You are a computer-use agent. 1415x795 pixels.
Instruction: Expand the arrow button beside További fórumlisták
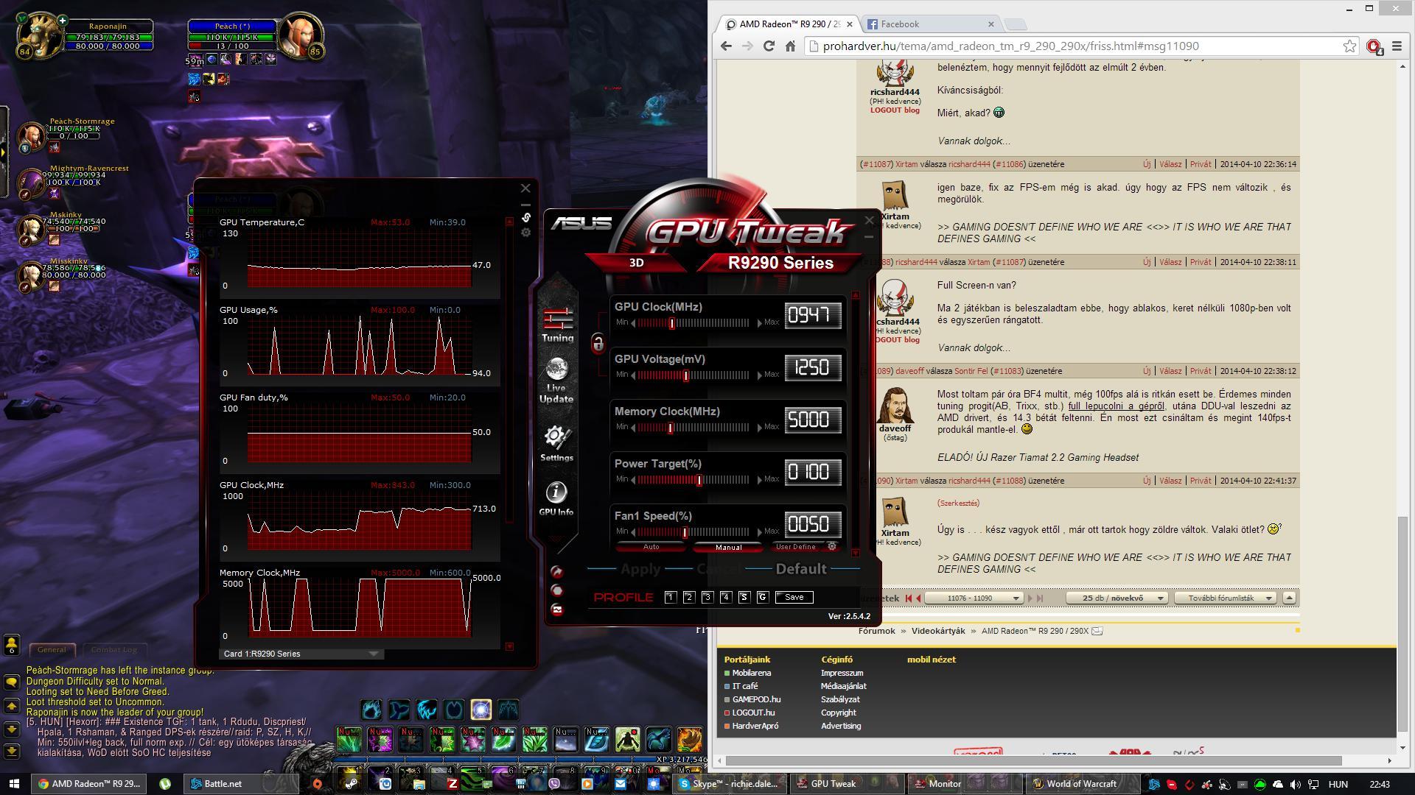pyautogui.click(x=1289, y=598)
